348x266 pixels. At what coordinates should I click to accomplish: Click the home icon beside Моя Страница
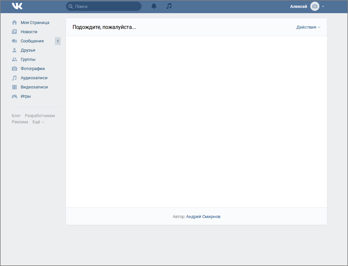pyautogui.click(x=14, y=22)
